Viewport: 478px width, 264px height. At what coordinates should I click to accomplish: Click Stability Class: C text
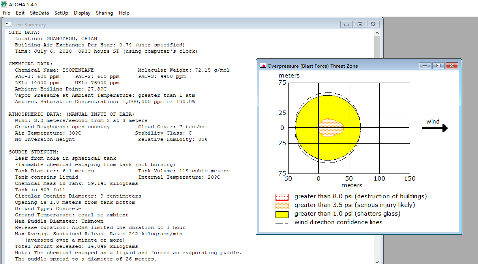(x=163, y=133)
